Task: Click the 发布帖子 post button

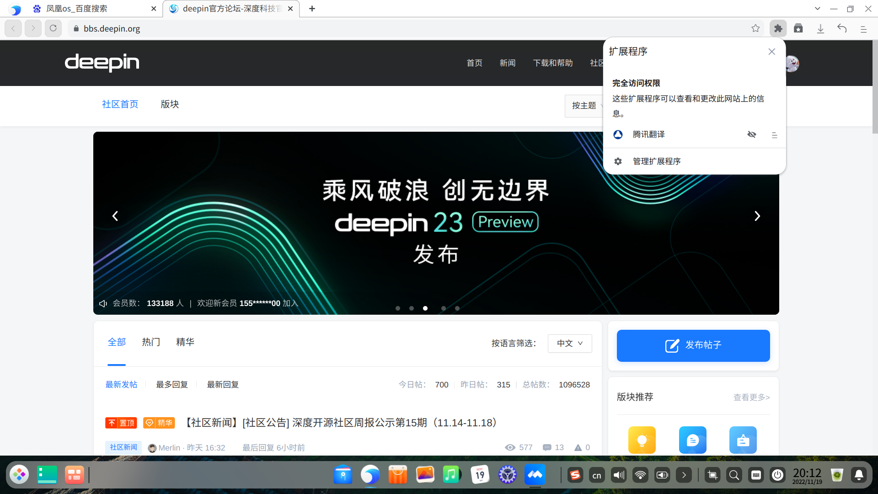Action: click(693, 345)
